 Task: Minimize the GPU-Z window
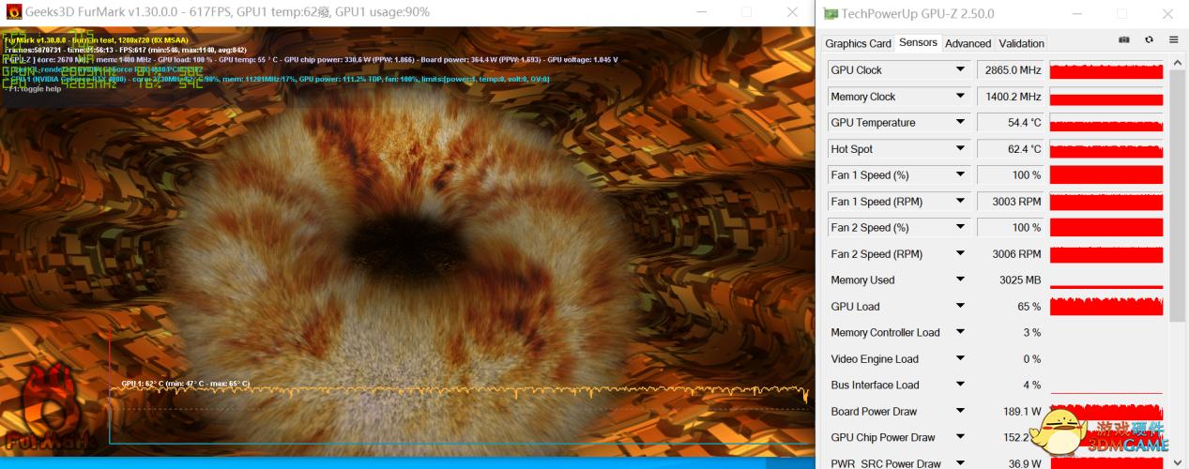(x=1077, y=13)
